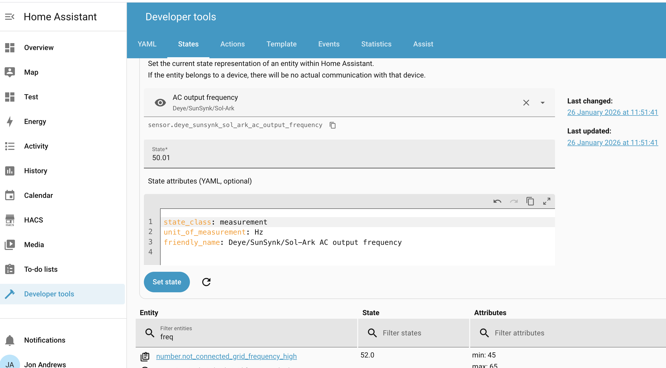Switch to the Actions tab
The width and height of the screenshot is (666, 368).
[233, 44]
